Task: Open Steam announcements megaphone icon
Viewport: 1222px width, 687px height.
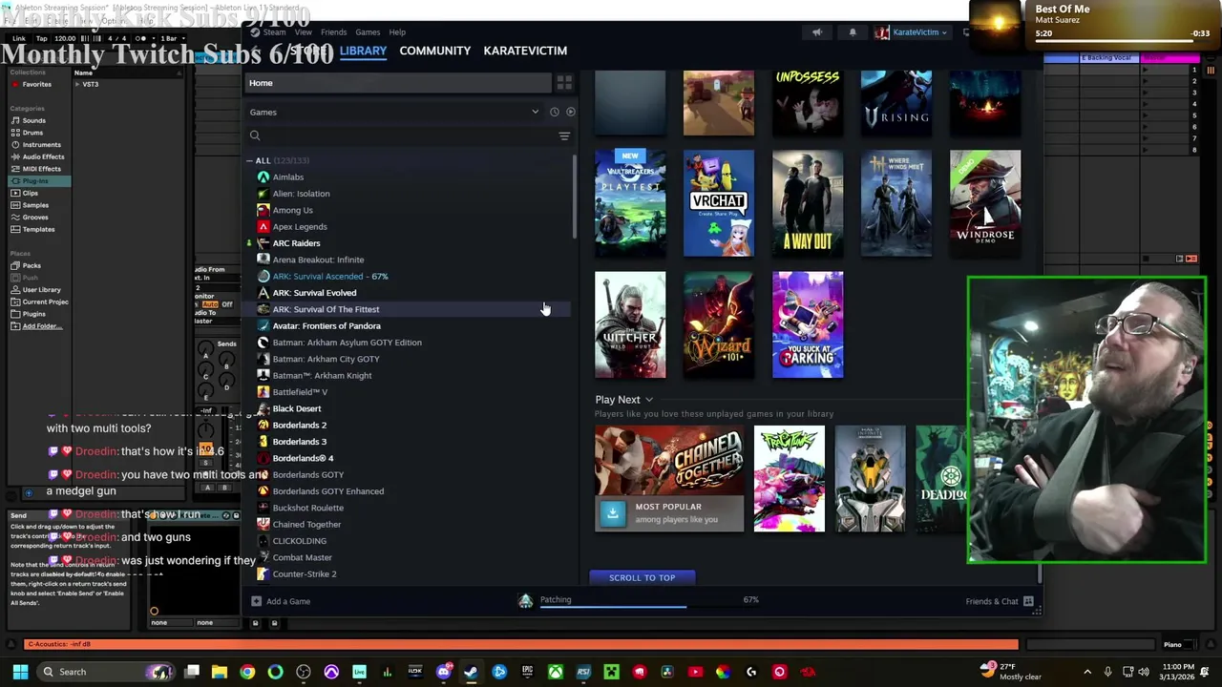Action: point(816,32)
